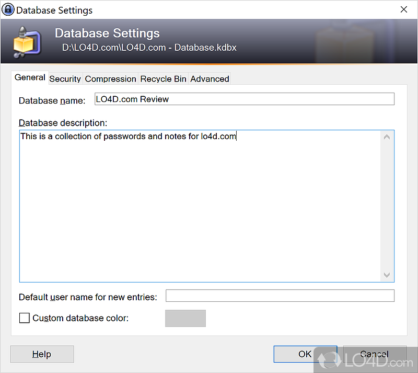Click the Default user name field
The width and height of the screenshot is (418, 373).
(x=280, y=296)
